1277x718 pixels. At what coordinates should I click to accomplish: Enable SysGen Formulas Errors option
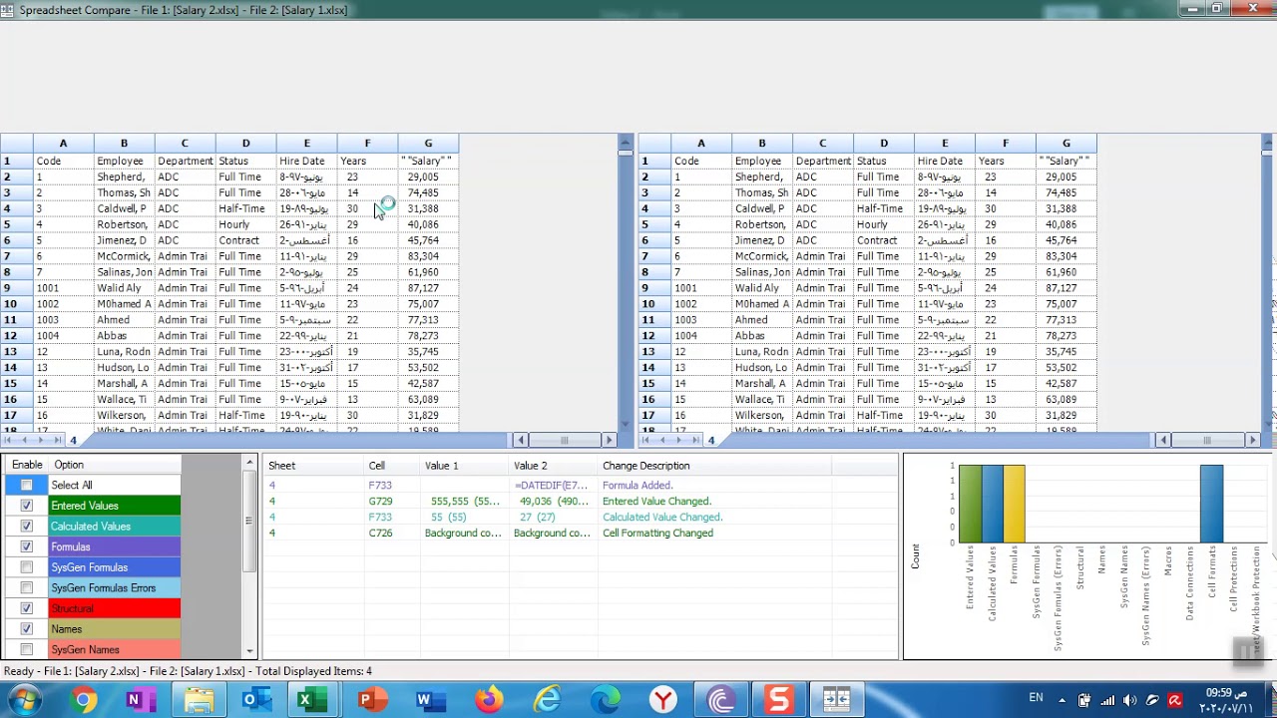click(27, 588)
